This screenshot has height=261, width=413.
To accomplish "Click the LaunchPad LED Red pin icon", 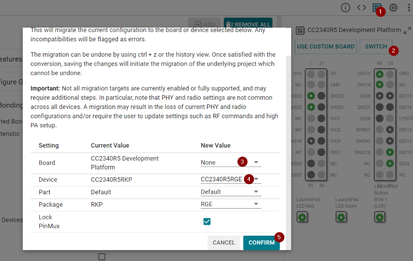I will (302, 217).
